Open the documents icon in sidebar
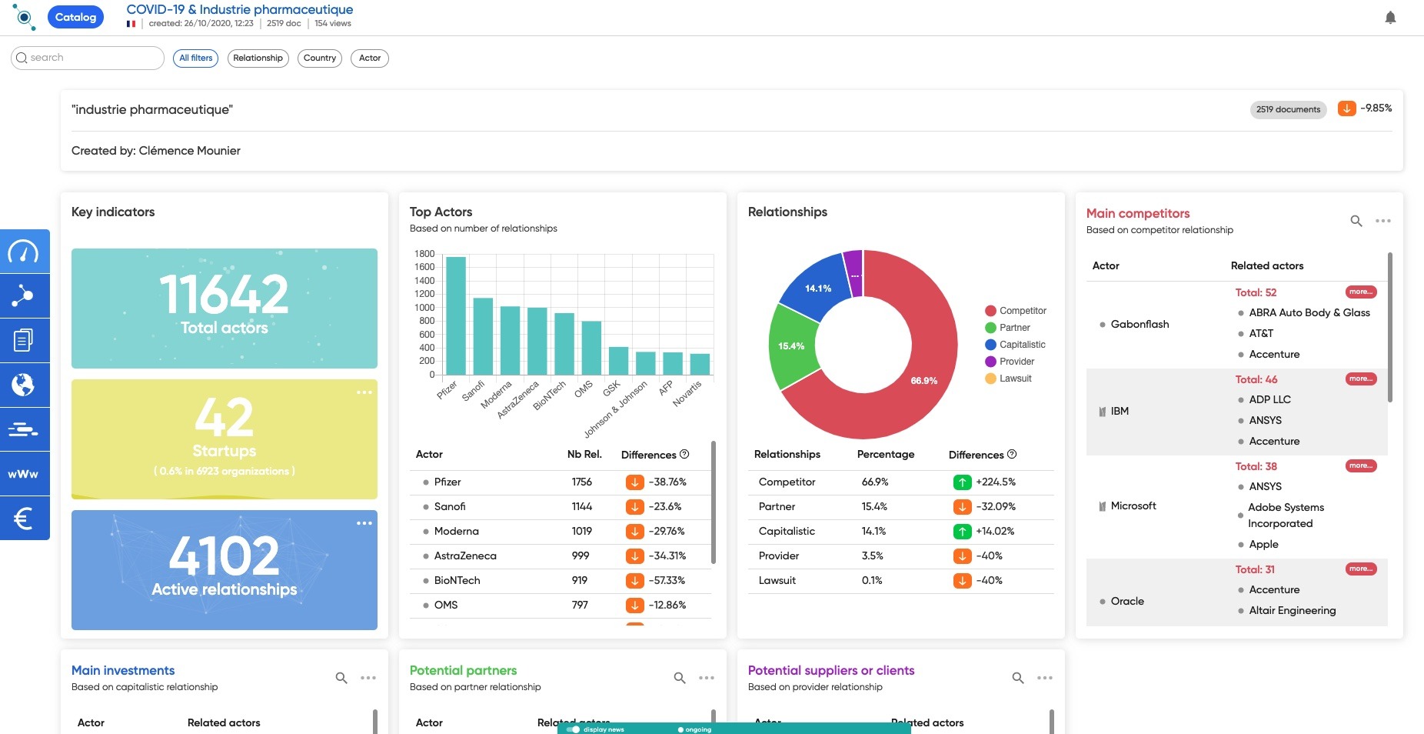The image size is (1424, 734). click(x=24, y=340)
